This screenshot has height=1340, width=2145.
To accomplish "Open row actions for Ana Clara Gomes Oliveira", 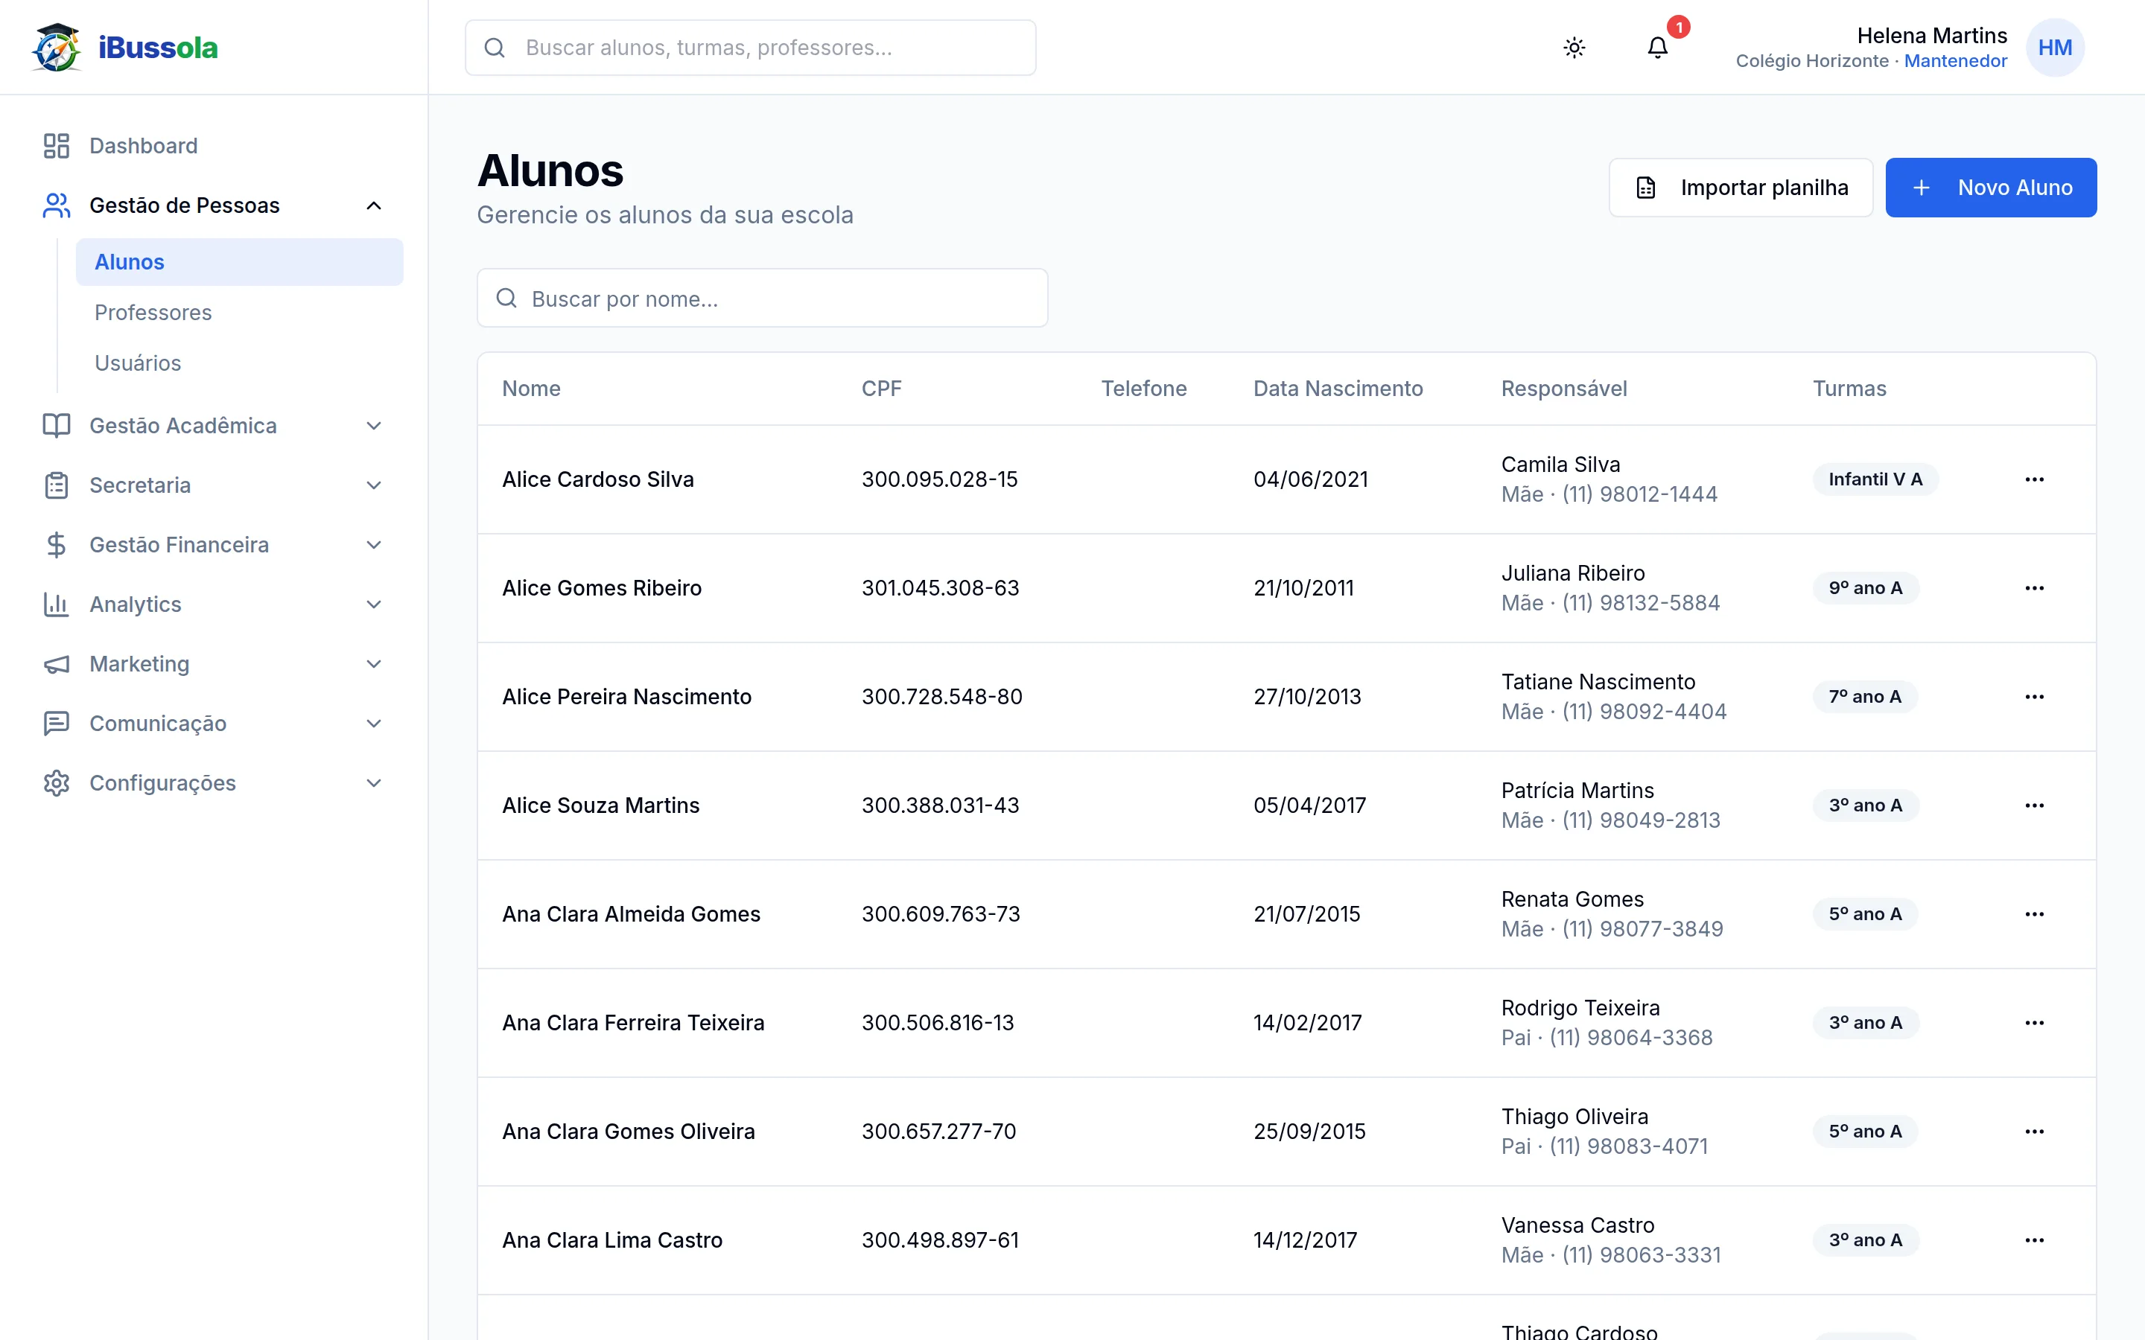I will (x=2034, y=1132).
